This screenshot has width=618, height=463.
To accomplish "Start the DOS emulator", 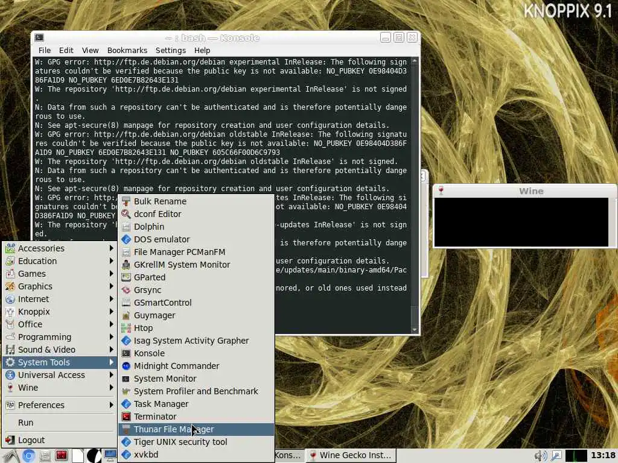I will tap(196, 239).
